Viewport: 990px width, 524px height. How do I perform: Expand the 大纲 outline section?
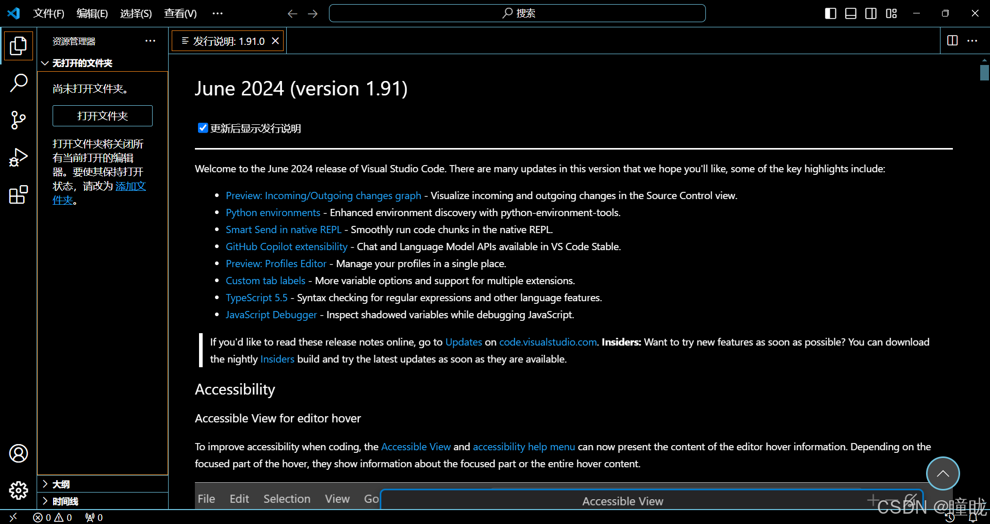coord(102,484)
